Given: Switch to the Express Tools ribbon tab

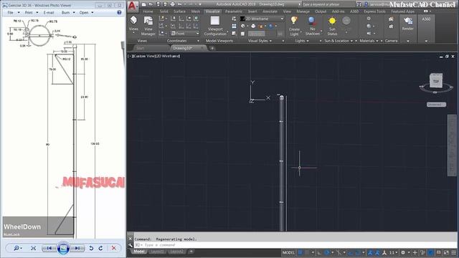Looking at the screenshot, I should pyautogui.click(x=374, y=11).
